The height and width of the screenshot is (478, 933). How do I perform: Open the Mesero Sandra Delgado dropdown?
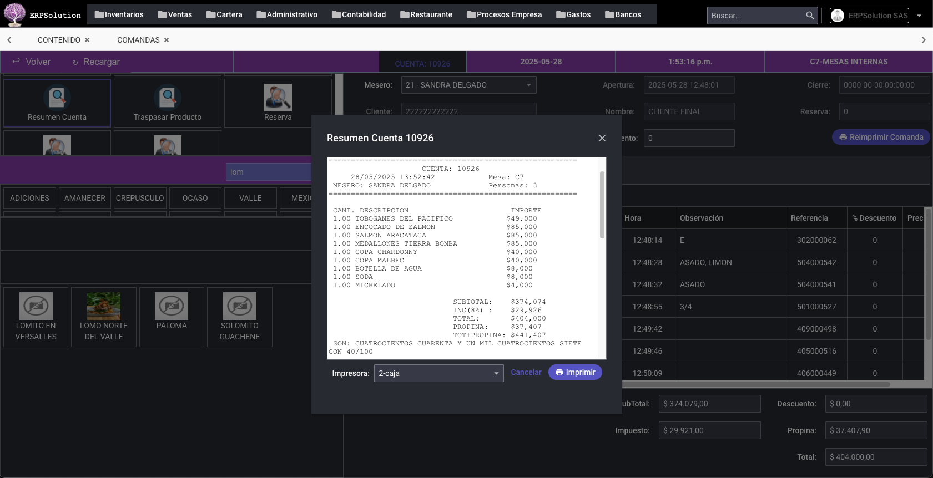(x=528, y=85)
